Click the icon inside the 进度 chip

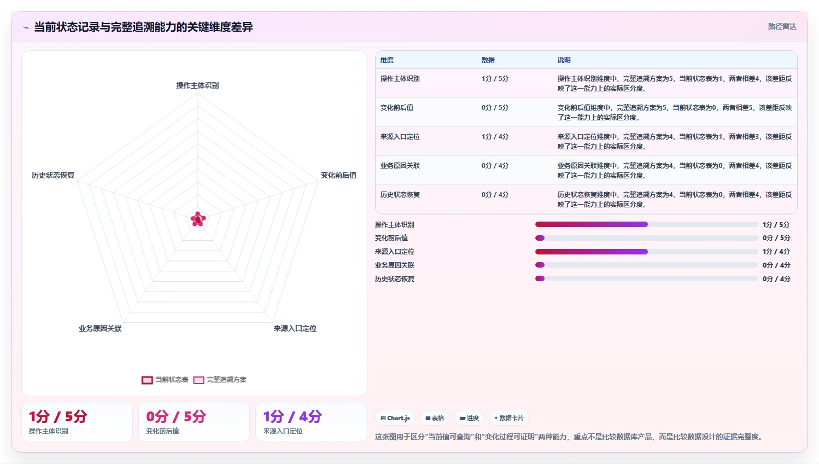463,419
